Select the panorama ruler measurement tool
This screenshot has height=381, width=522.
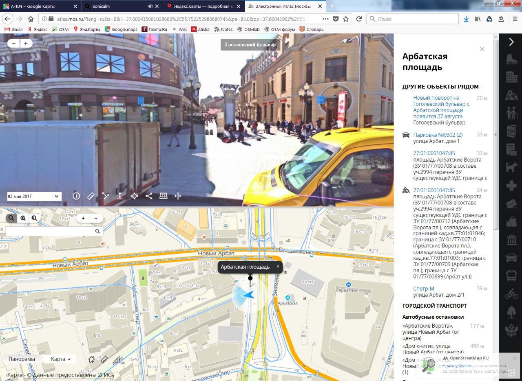(91, 196)
